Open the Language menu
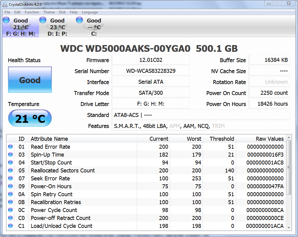Image resolution: width=298 pixels, height=237 pixels. pyautogui.click(x=90, y=12)
